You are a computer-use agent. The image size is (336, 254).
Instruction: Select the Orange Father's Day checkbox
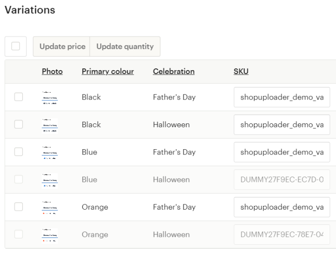pyautogui.click(x=19, y=207)
